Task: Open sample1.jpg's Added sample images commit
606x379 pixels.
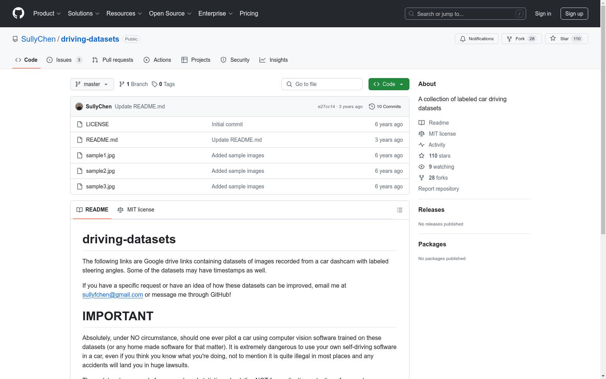Action: 238,155
